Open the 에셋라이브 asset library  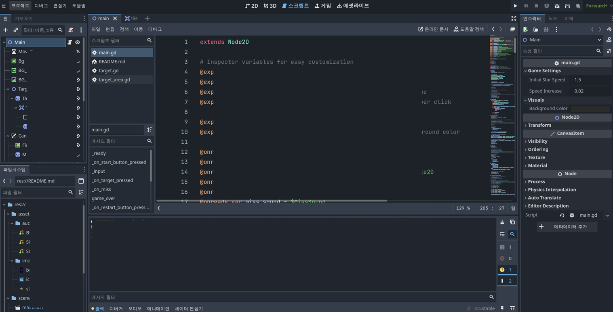point(353,6)
